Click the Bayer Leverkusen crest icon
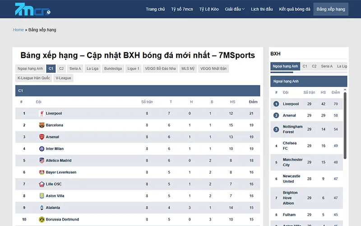 (x=42, y=172)
